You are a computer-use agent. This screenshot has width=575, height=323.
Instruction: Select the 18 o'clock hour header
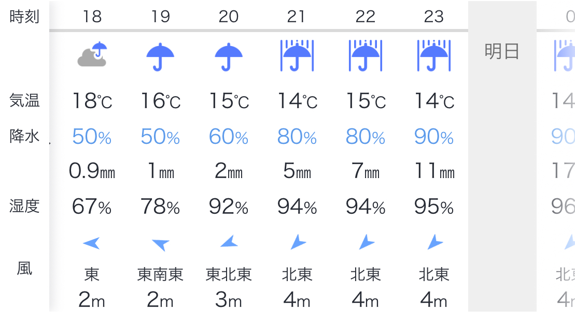tap(92, 17)
